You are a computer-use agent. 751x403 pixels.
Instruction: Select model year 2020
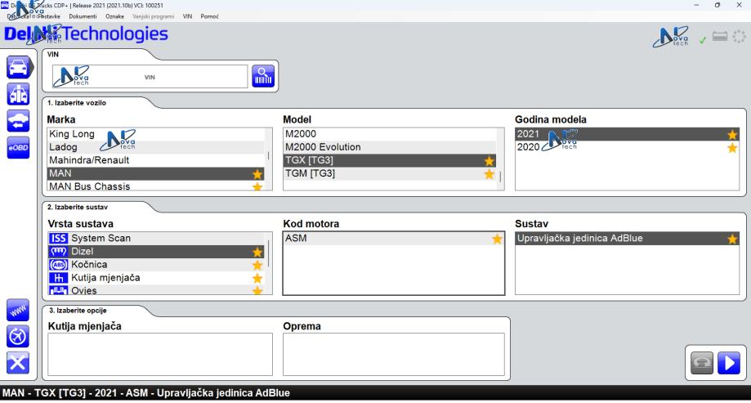tap(627, 147)
